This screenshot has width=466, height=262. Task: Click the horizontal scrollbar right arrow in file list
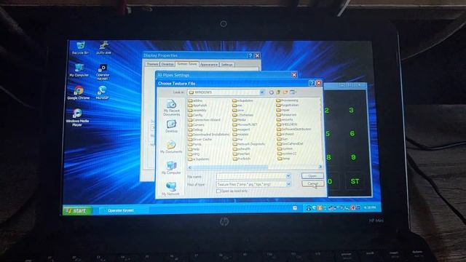pos(320,167)
